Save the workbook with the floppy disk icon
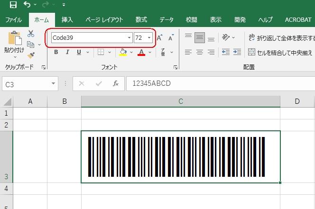Viewport: 315px width, 209px height. point(13,4)
